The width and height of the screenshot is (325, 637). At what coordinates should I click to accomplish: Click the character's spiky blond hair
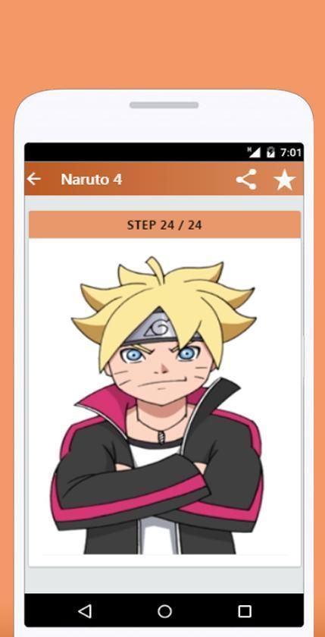point(162,297)
